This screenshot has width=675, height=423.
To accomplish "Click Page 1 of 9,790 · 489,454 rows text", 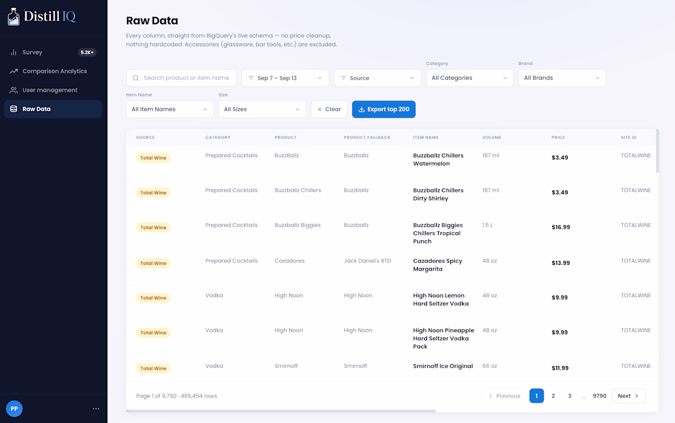I will [177, 396].
